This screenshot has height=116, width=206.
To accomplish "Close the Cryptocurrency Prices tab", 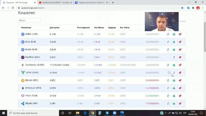I will 107,3.
